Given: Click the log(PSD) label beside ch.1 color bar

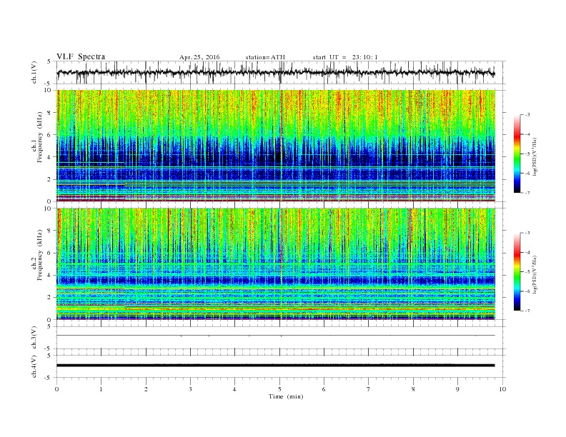Looking at the screenshot, I should pyautogui.click(x=535, y=156).
